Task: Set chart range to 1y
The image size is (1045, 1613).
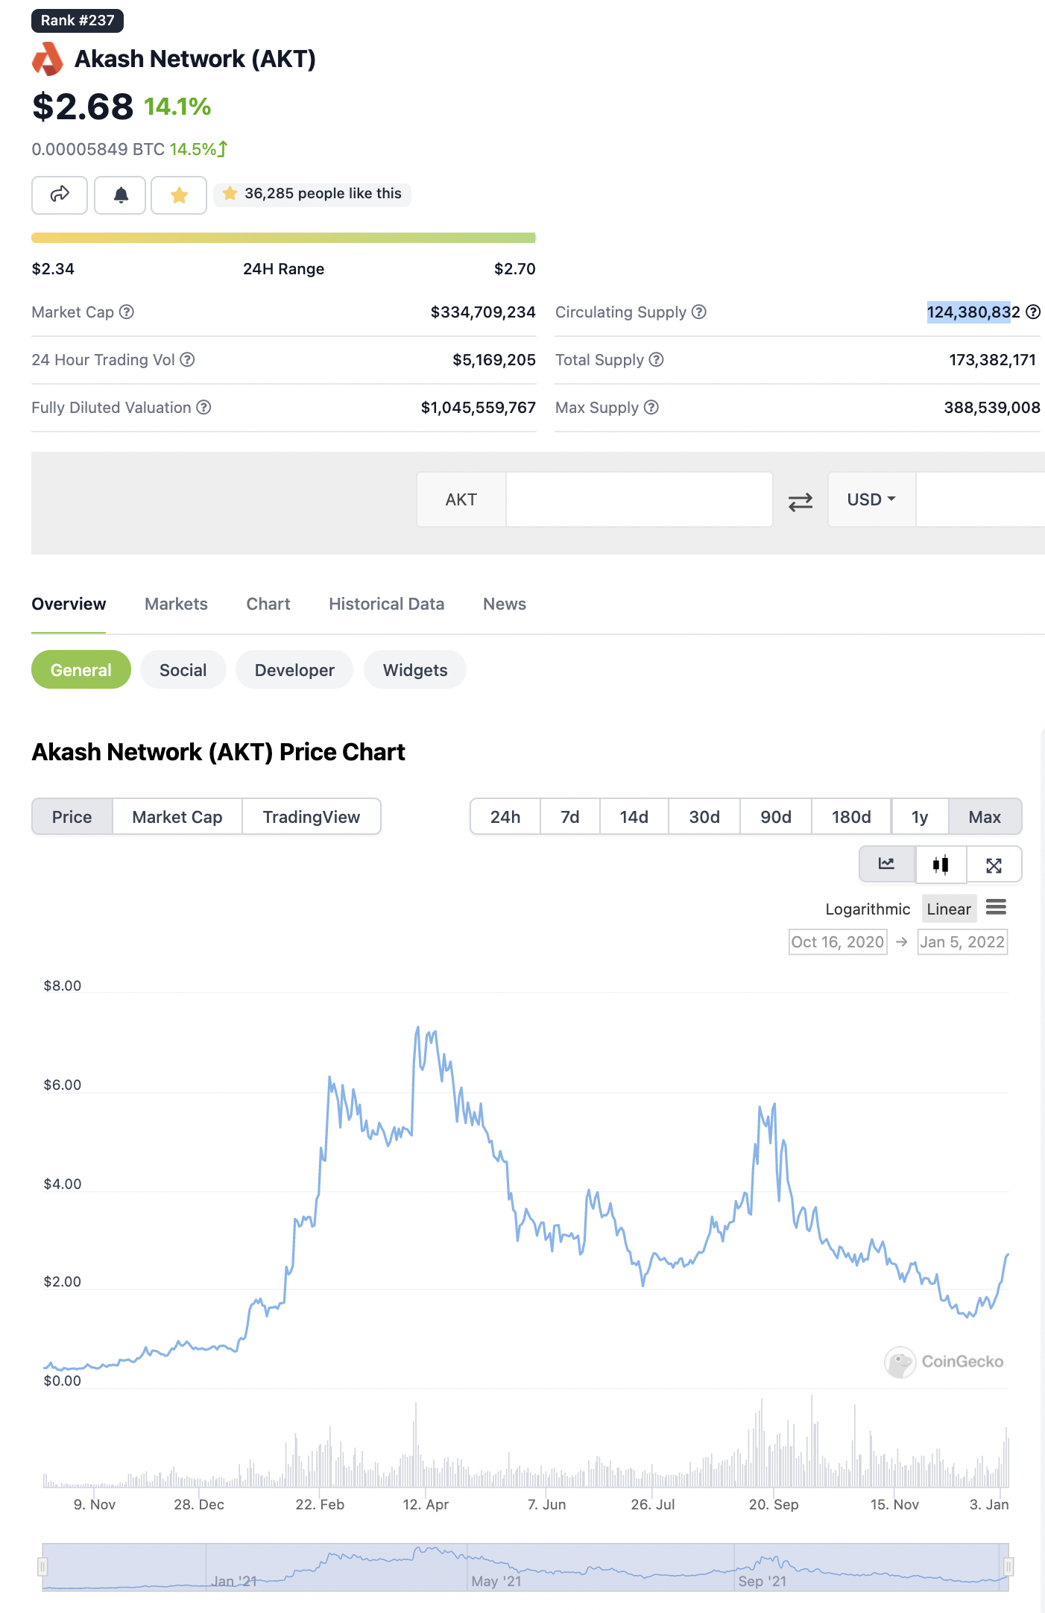Action: (x=920, y=817)
